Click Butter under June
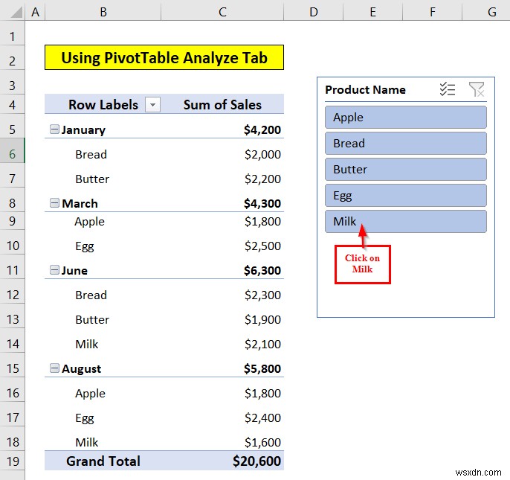510x480 pixels. (x=92, y=319)
